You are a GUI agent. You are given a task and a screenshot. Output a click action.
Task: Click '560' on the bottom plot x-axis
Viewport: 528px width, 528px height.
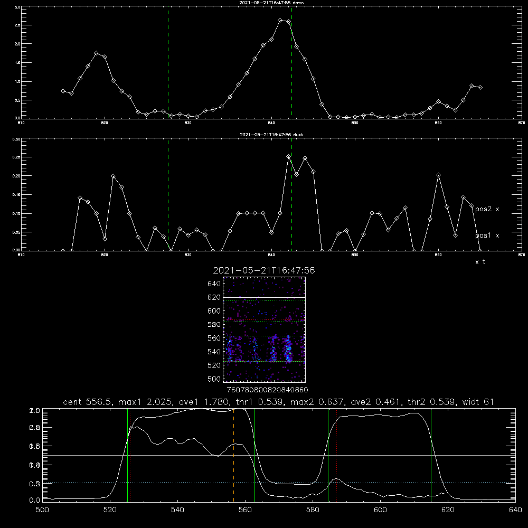245,510
